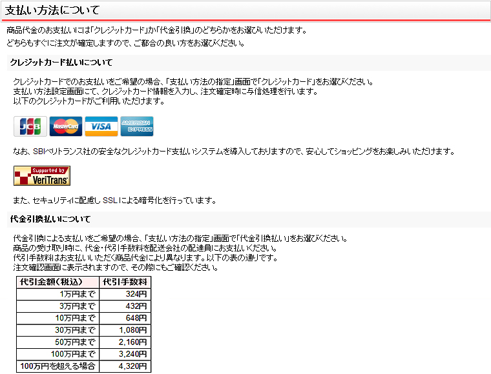Click the 支払い方法について page heading
Image resolution: width=491 pixels, height=374 pixels.
click(x=53, y=10)
